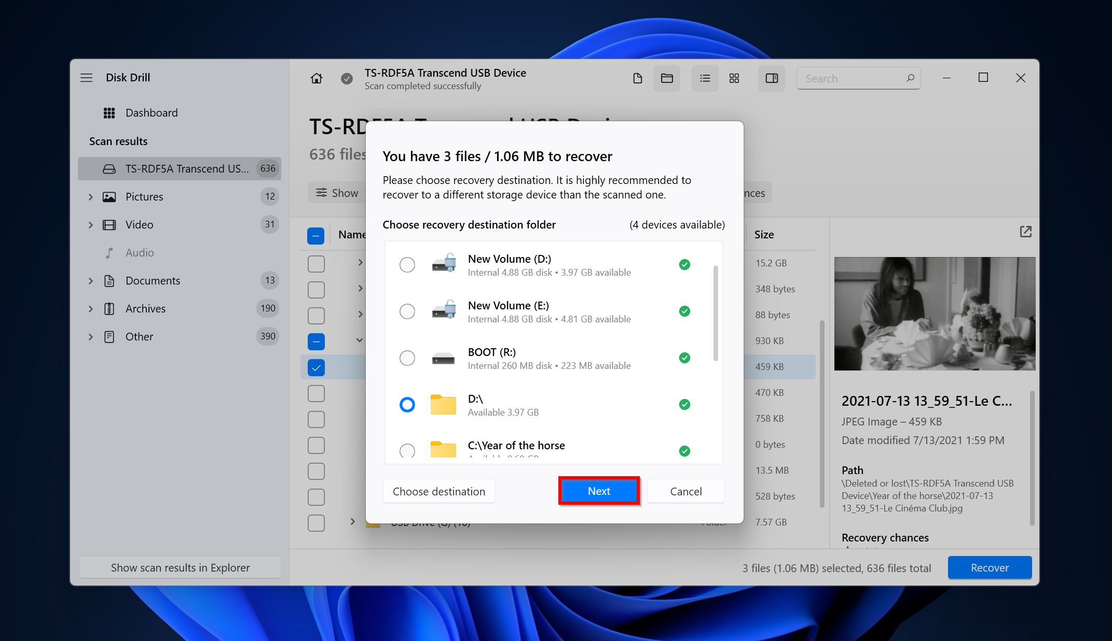Click the C:\Year of the horse folder icon
This screenshot has width=1112, height=641.
coord(443,449)
